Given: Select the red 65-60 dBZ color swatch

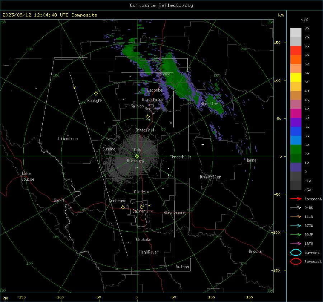Looking at the screenshot, I should pyautogui.click(x=296, y=50).
